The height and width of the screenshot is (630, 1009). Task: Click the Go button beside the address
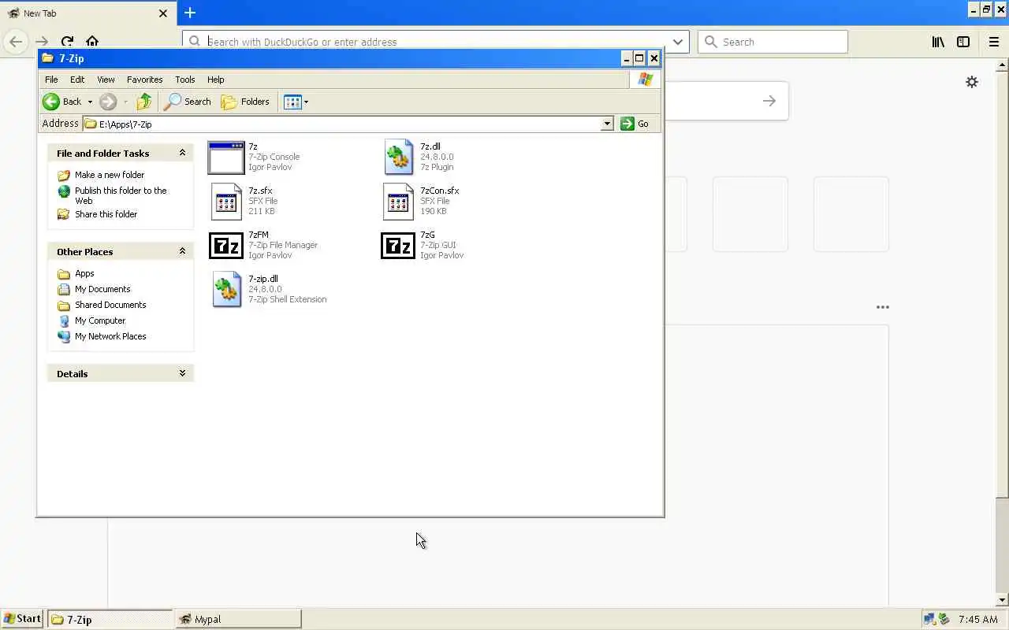(x=635, y=124)
